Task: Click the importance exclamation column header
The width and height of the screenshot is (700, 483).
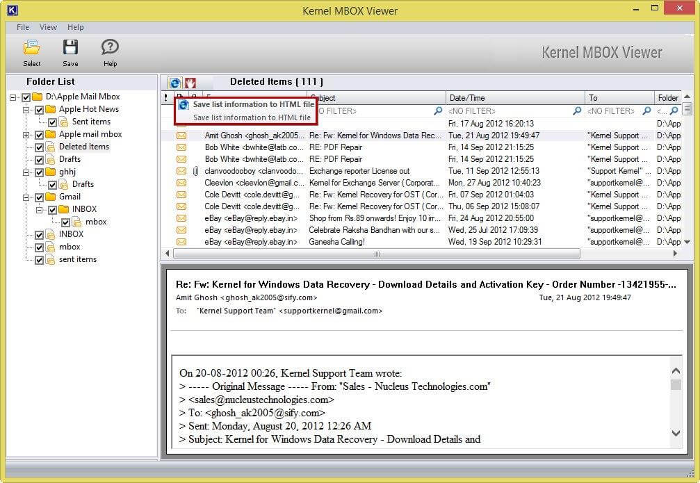Action: click(166, 97)
